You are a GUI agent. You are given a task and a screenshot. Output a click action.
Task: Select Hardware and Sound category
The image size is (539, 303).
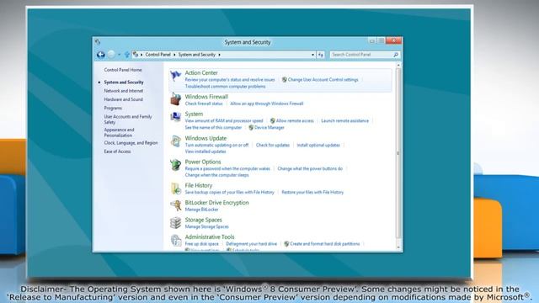(x=123, y=99)
